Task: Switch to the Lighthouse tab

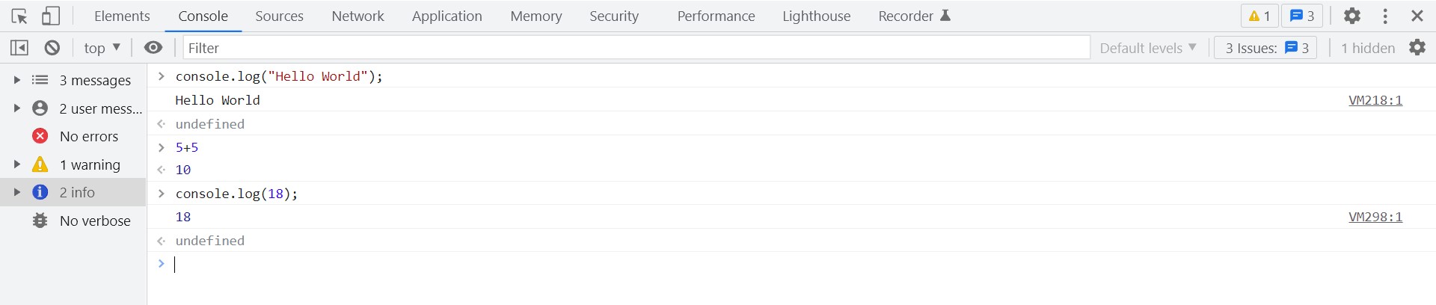Action: (x=816, y=16)
